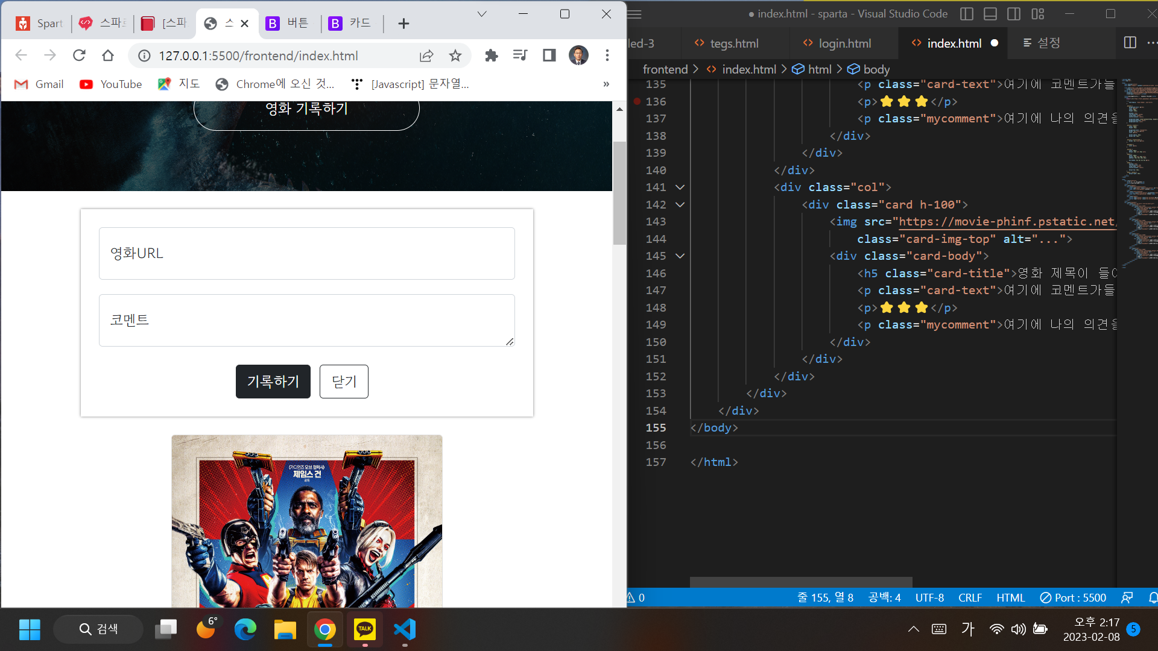Select frontend in the breadcrumb
This screenshot has width=1158, height=651.
click(665, 69)
